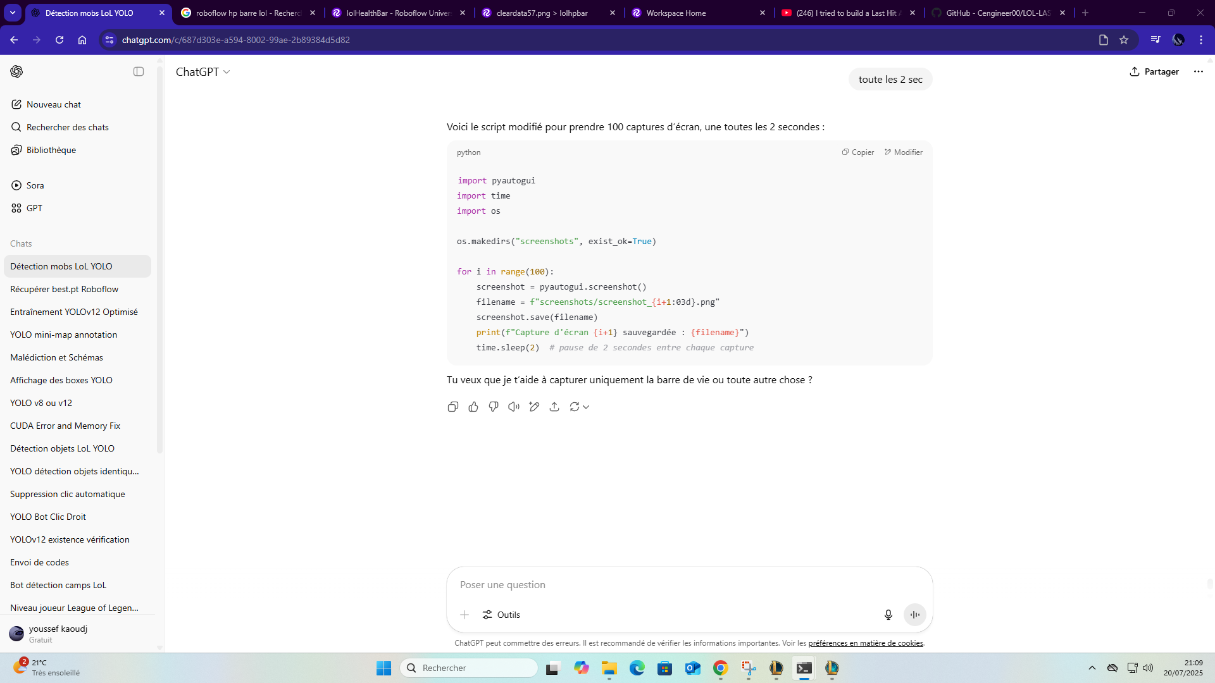Open chat 'YOLO Bot Clic Droit'
1215x683 pixels.
[x=78, y=517]
